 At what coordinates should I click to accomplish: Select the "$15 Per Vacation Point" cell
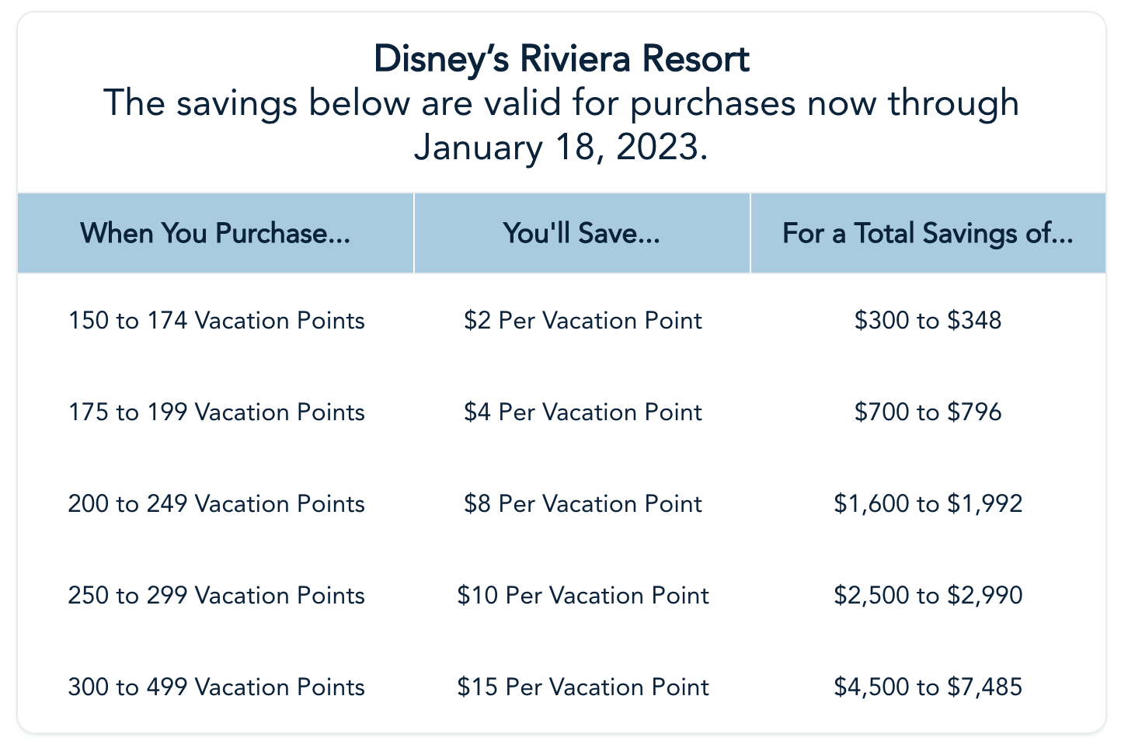coord(583,687)
